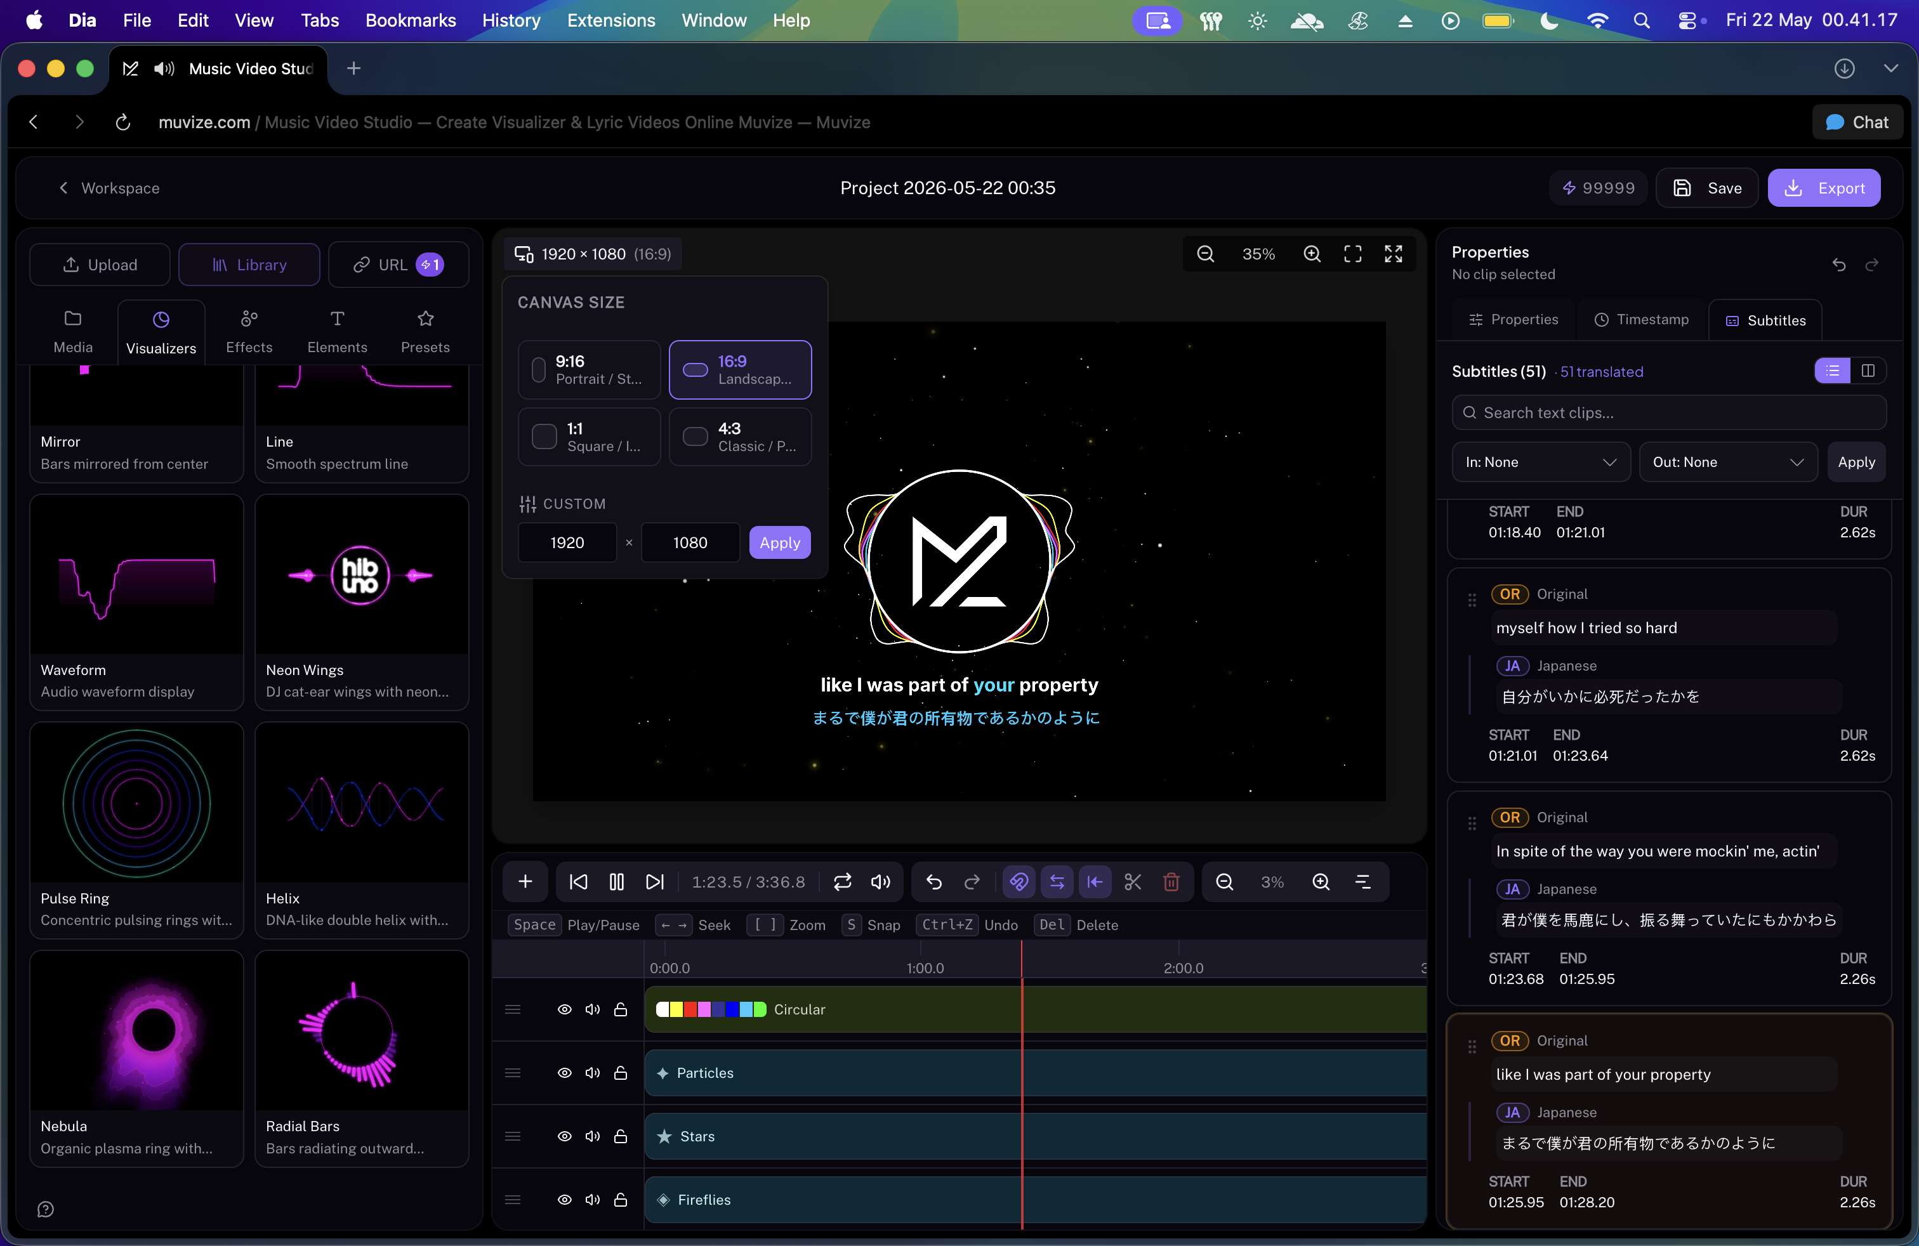Toggle the magnet snap tool
The height and width of the screenshot is (1246, 1919).
(1019, 882)
